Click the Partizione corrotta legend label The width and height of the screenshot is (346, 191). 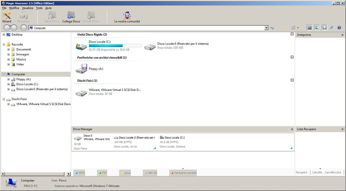tap(183, 173)
